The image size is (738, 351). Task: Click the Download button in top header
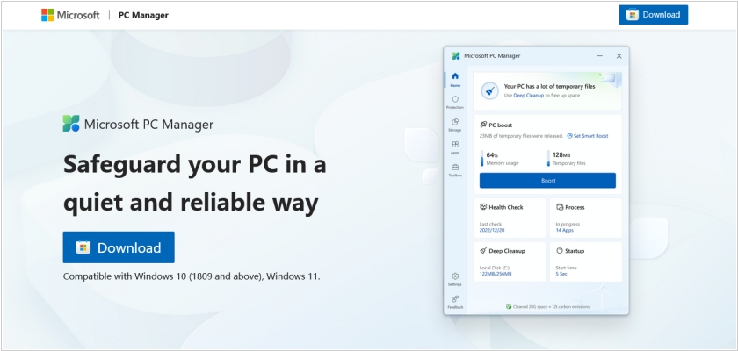[x=653, y=15]
